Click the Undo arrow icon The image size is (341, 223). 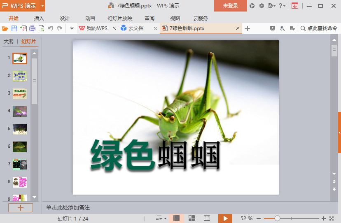point(51,28)
